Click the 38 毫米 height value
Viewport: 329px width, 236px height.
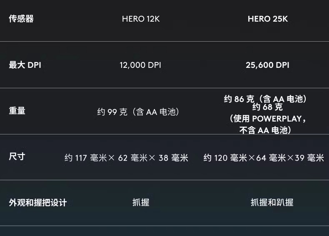[173, 158]
